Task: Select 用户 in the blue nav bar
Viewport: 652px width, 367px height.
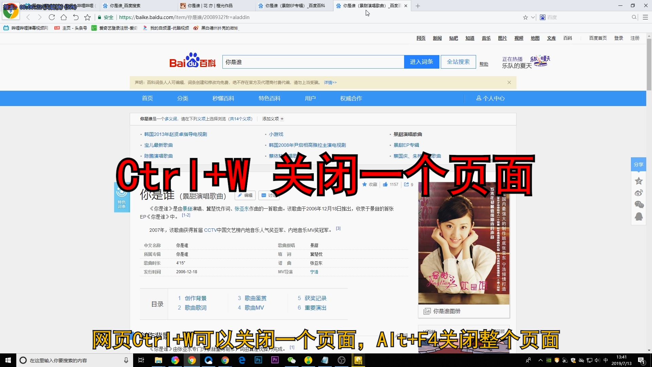Action: click(x=310, y=98)
